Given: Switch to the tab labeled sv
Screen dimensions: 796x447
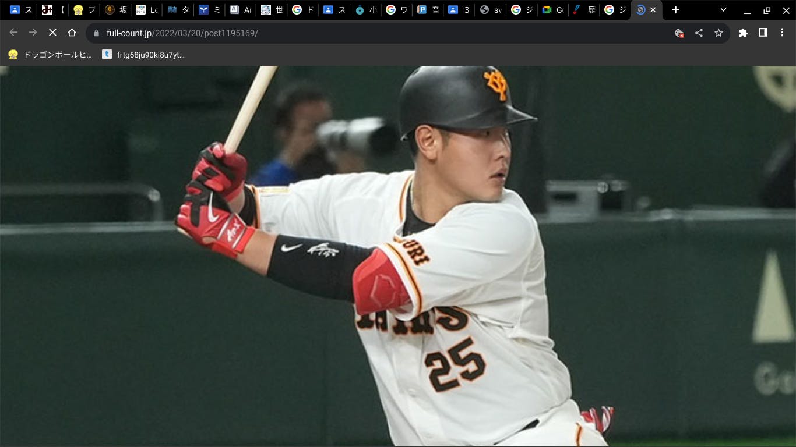Looking at the screenshot, I should 491,10.
